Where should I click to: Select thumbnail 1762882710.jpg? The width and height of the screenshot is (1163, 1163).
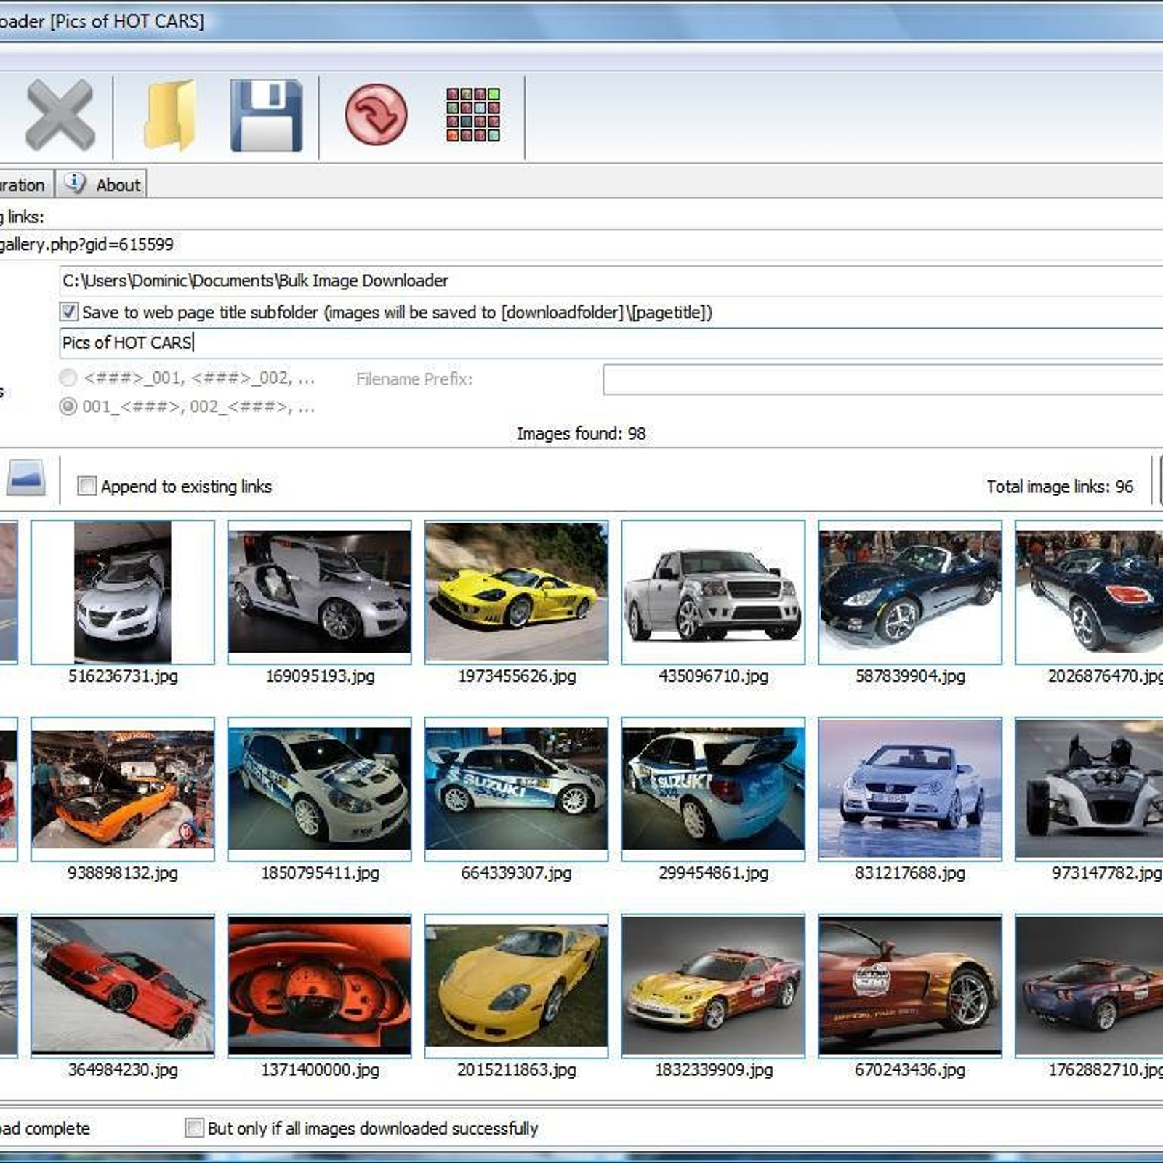pos(1089,986)
